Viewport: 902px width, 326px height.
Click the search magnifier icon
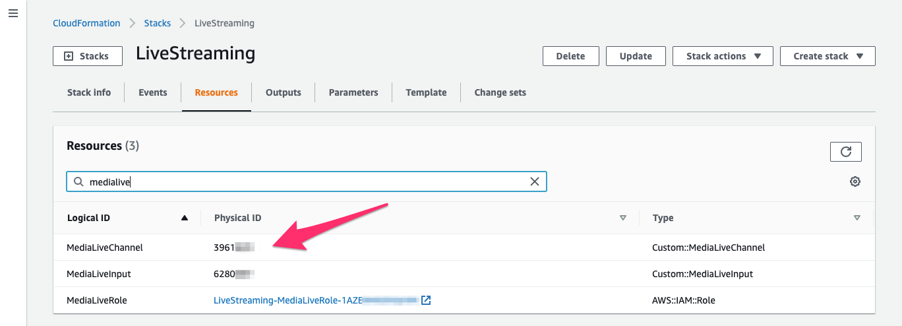click(78, 181)
